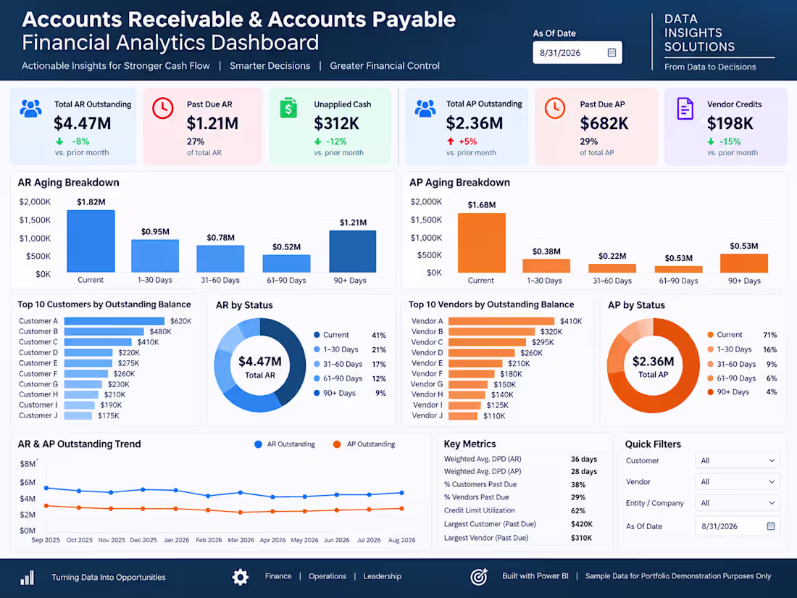Click the Vendor Credits $198K card value
This screenshot has width=797, height=598.
(730, 123)
